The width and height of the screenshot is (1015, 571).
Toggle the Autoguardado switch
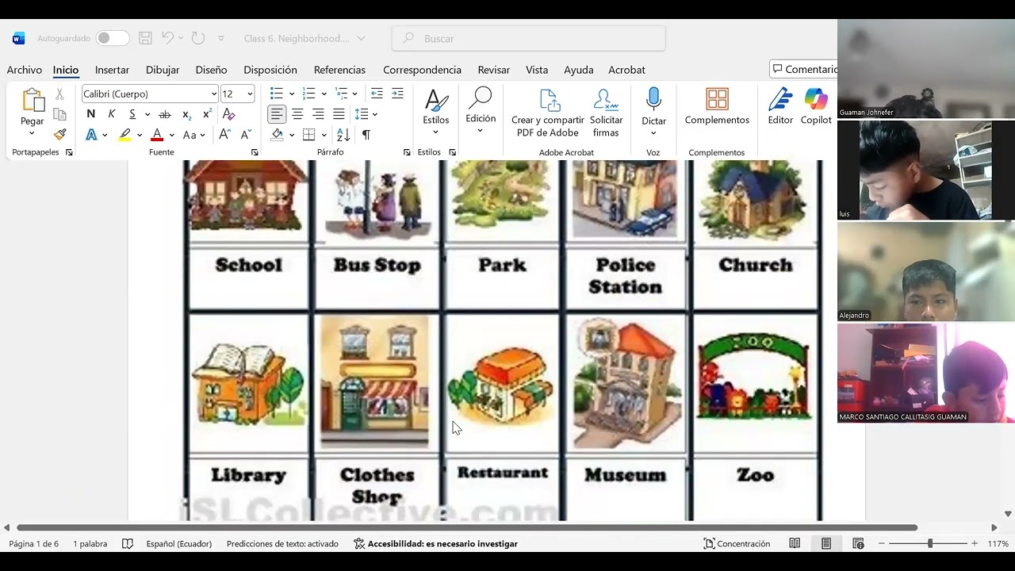click(113, 38)
